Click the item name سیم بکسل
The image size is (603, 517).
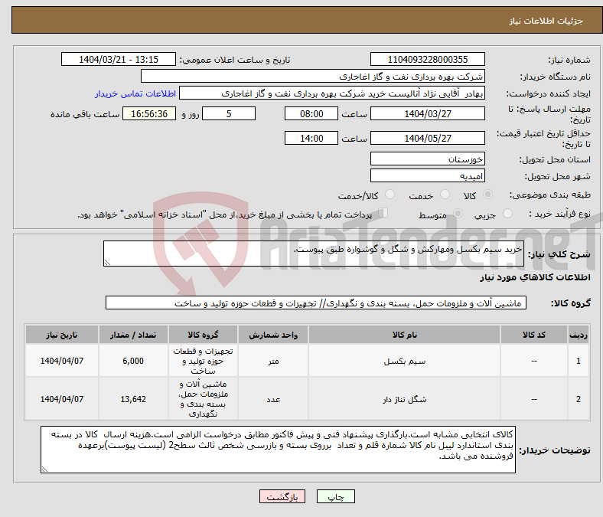click(x=405, y=361)
